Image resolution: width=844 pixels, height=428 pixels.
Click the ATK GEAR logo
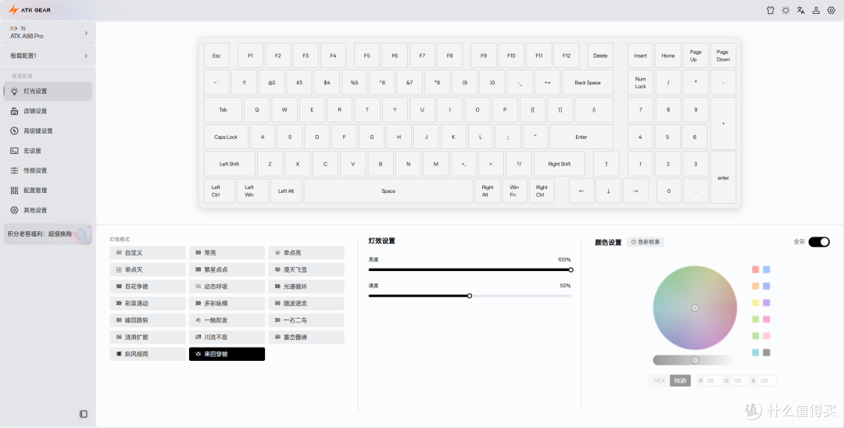coord(30,10)
